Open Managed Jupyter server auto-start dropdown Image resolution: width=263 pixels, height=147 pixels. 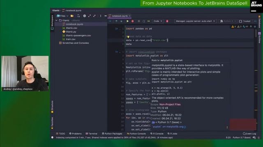[x=196, y=21]
